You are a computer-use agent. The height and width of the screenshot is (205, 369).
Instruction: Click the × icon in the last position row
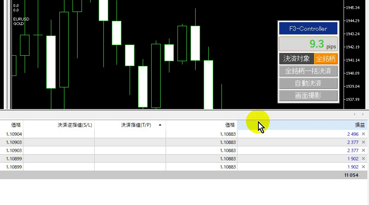coord(363,167)
